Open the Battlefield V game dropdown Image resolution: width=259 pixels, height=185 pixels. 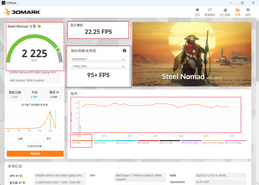[98, 59]
